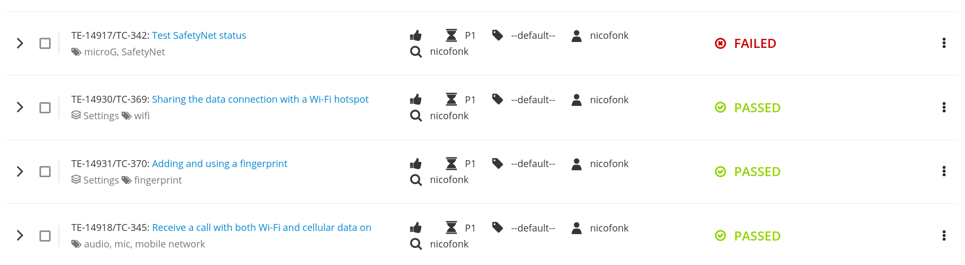Click hourglass priority icon on Wi-Fi hotspot row

click(x=451, y=100)
